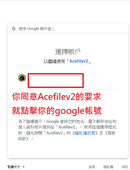Open the 隱私權 footer link

point(108,167)
